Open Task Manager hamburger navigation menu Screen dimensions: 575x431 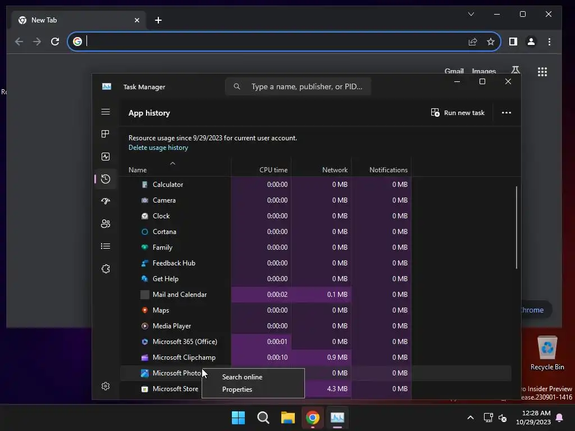click(x=106, y=112)
